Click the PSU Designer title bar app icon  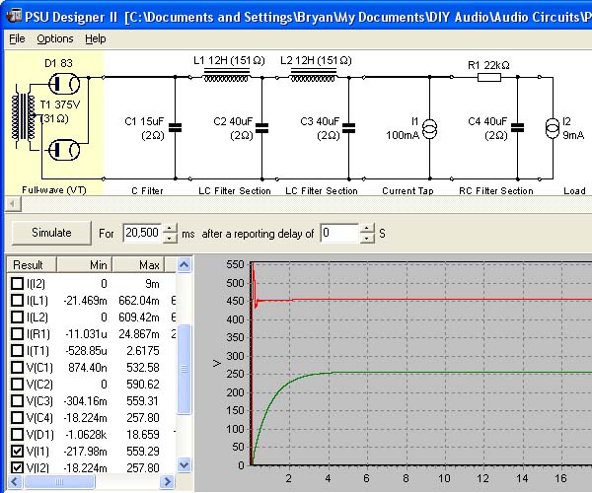pos(15,16)
